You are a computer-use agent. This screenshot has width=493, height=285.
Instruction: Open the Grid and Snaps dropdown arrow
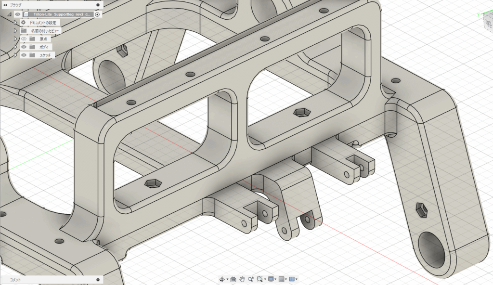coord(286,279)
